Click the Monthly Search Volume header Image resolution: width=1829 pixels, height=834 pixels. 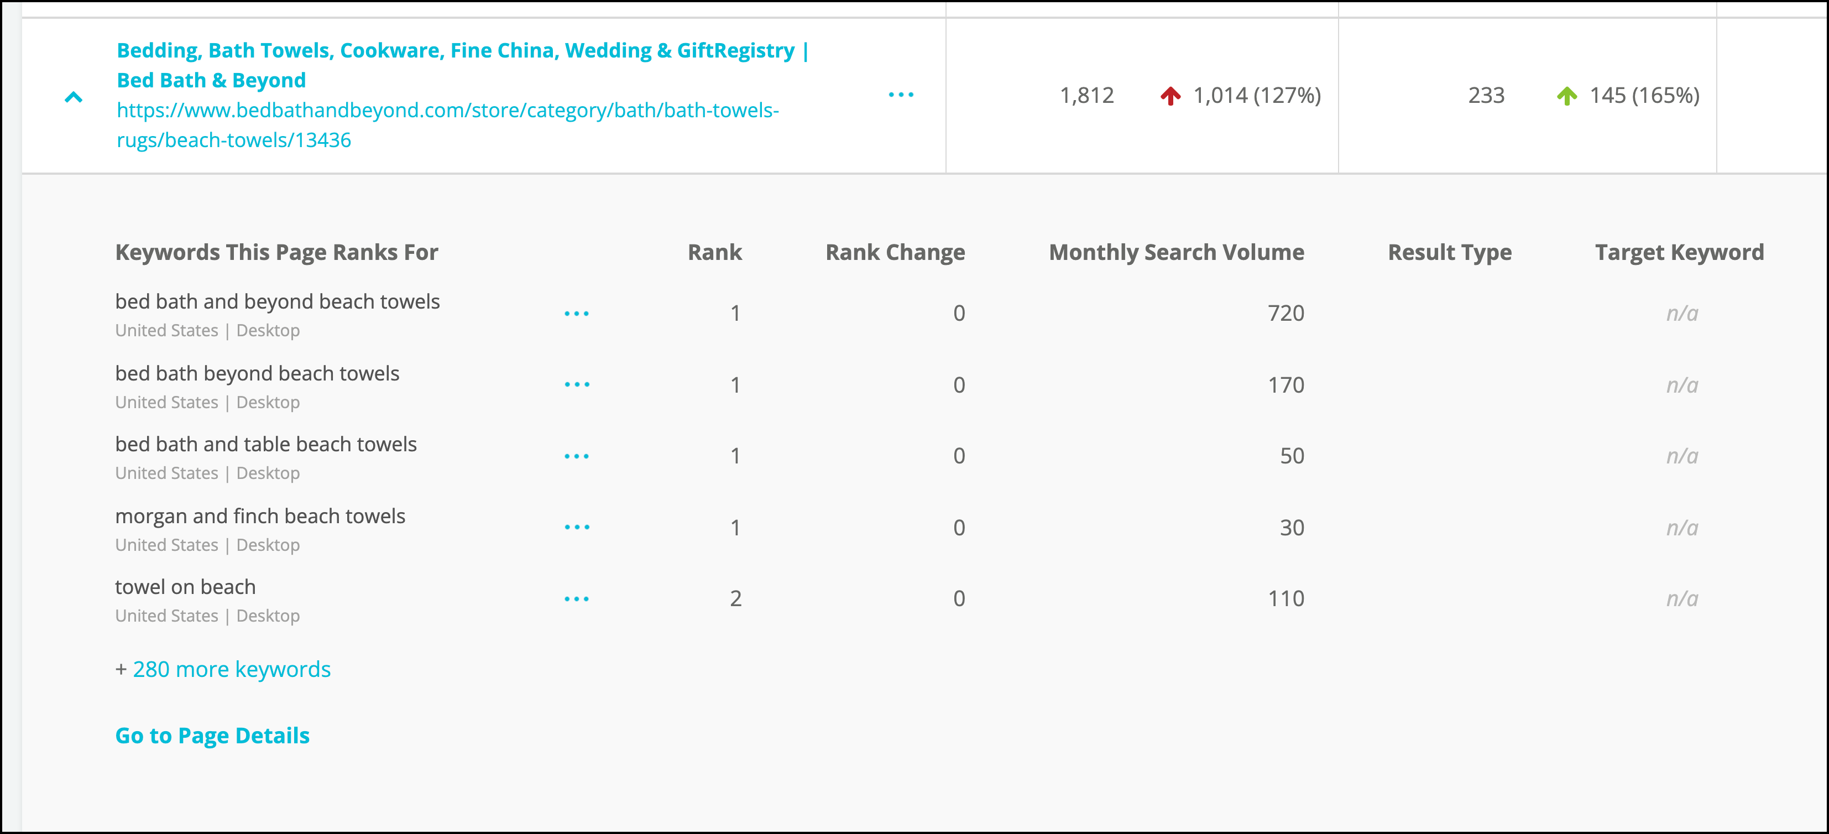(1177, 252)
